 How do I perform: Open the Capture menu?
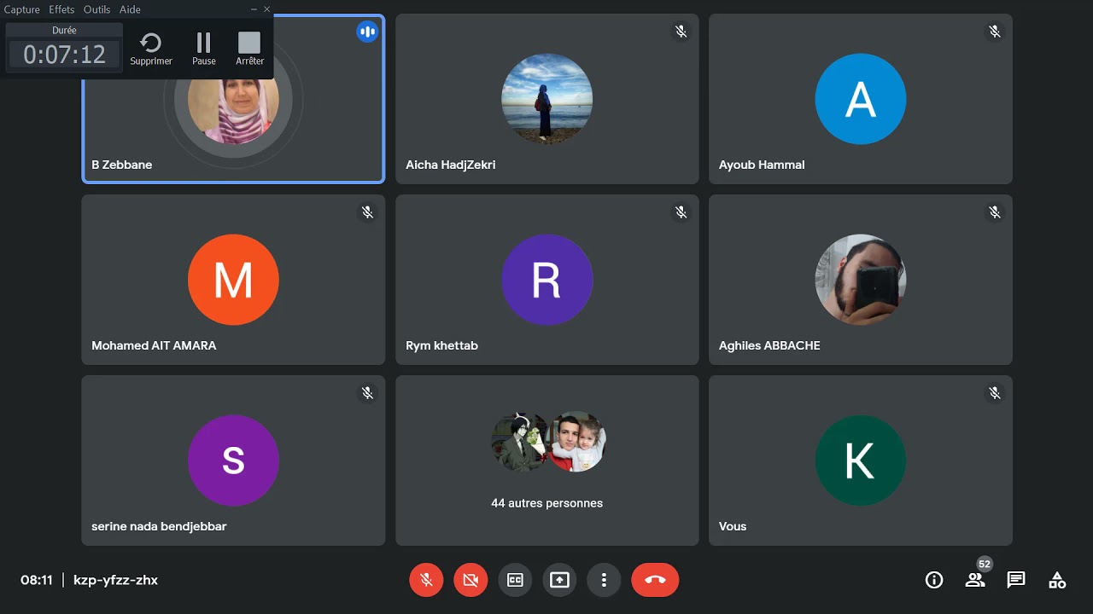point(22,9)
